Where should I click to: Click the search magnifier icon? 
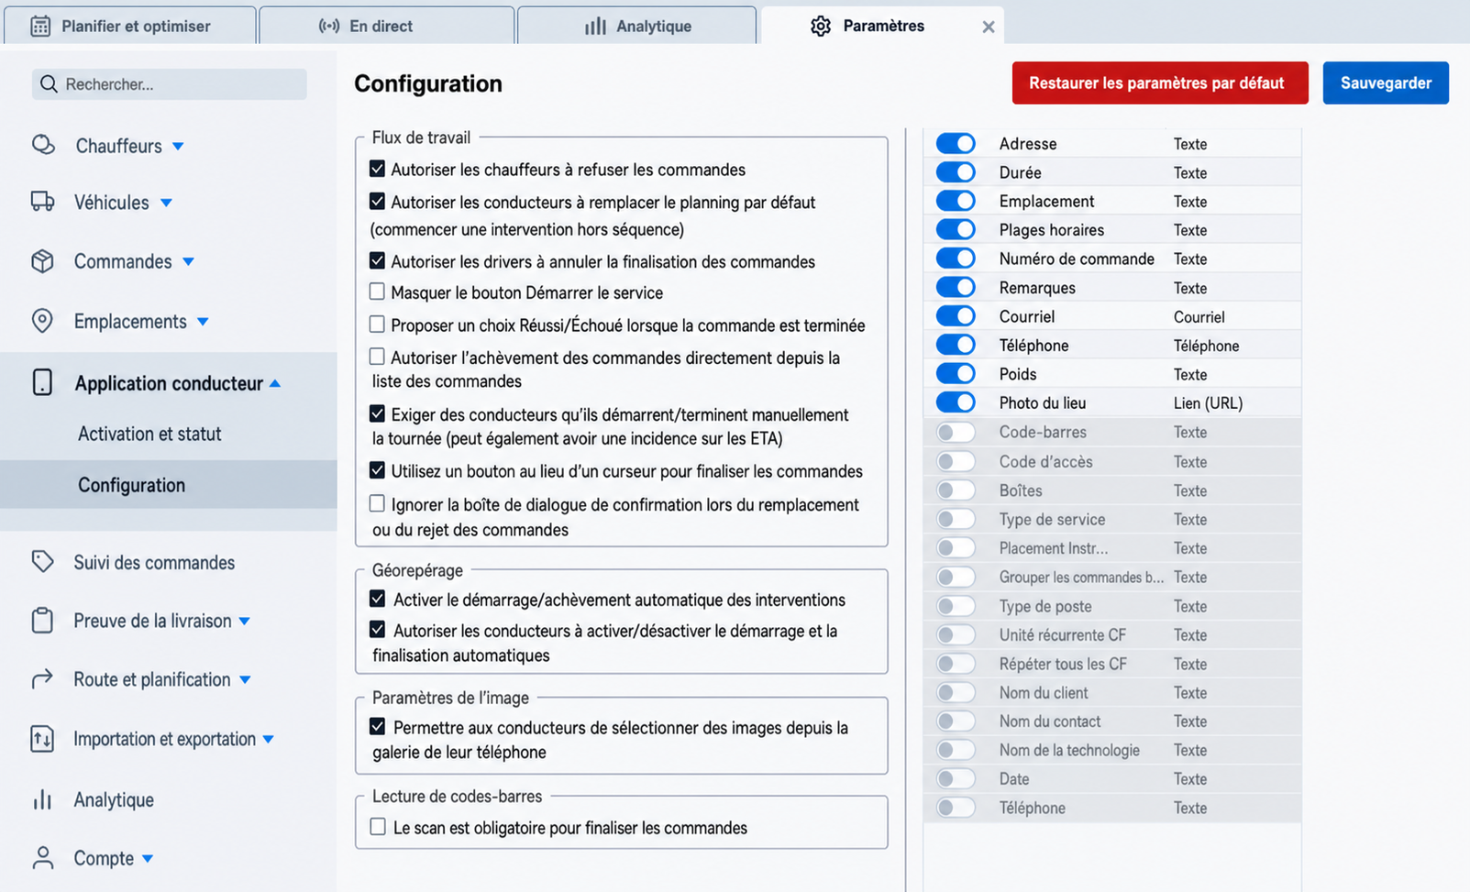coord(49,84)
